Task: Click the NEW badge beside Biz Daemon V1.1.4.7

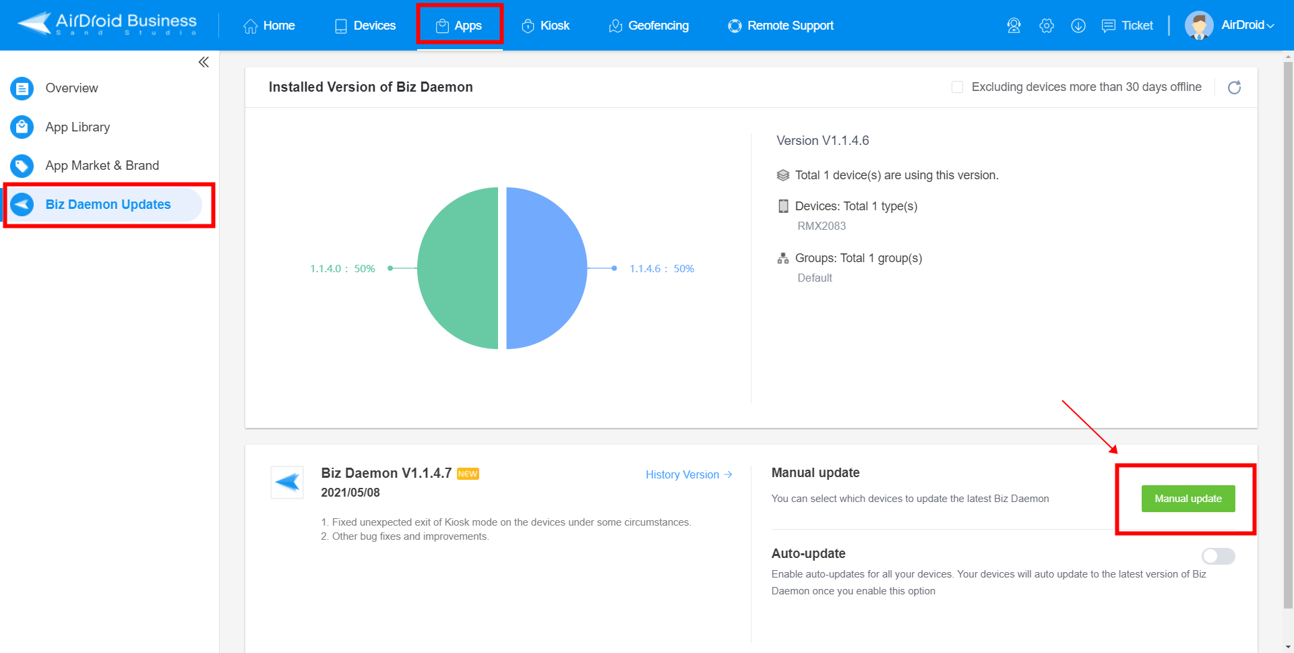Action: [x=468, y=474]
